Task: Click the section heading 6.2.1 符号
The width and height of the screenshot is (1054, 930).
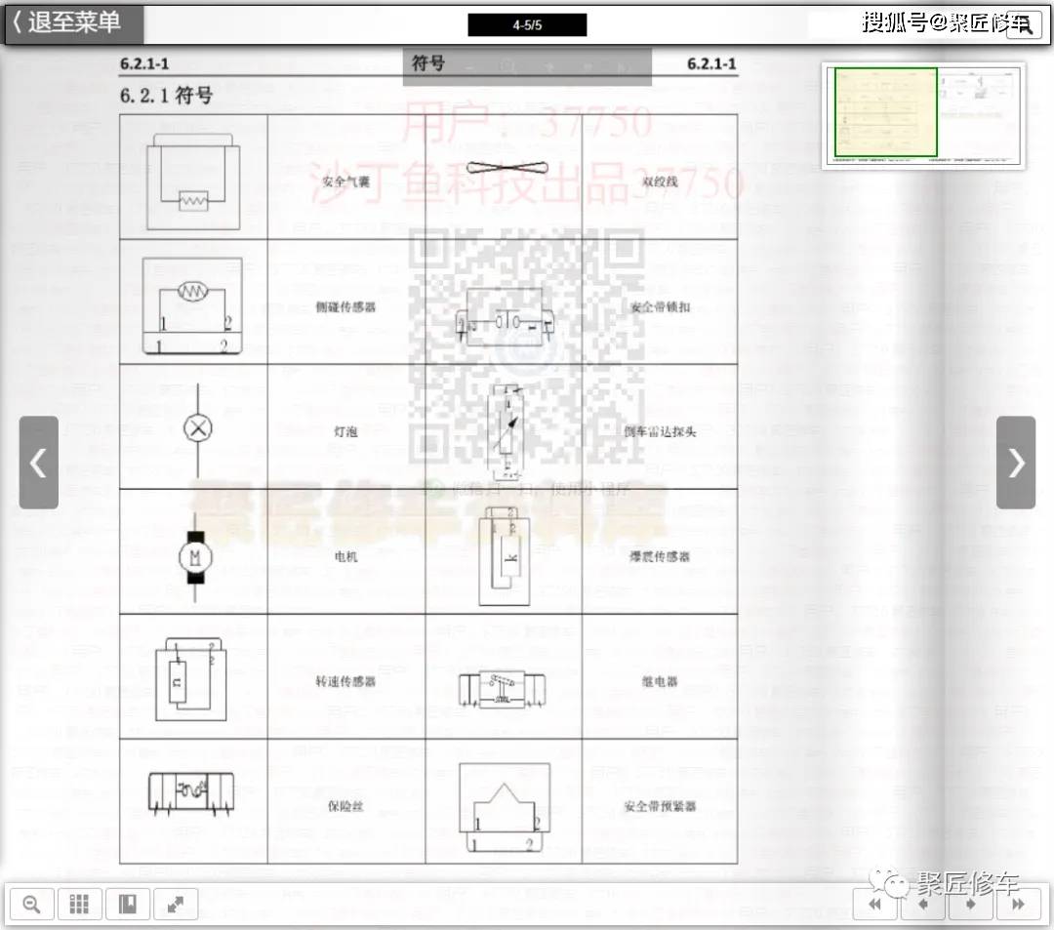Action: (x=166, y=96)
